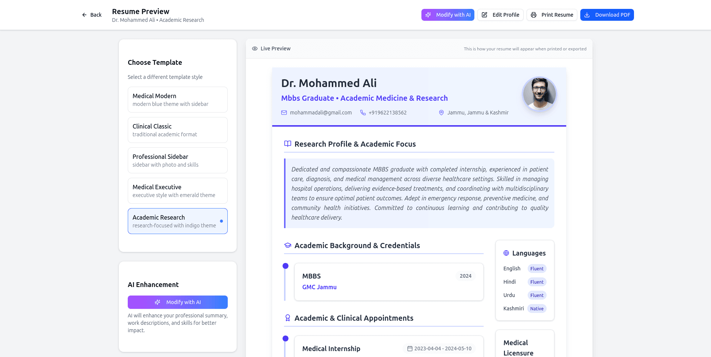The width and height of the screenshot is (711, 357).
Task: Click the download icon on Download PDF
Action: pos(587,15)
